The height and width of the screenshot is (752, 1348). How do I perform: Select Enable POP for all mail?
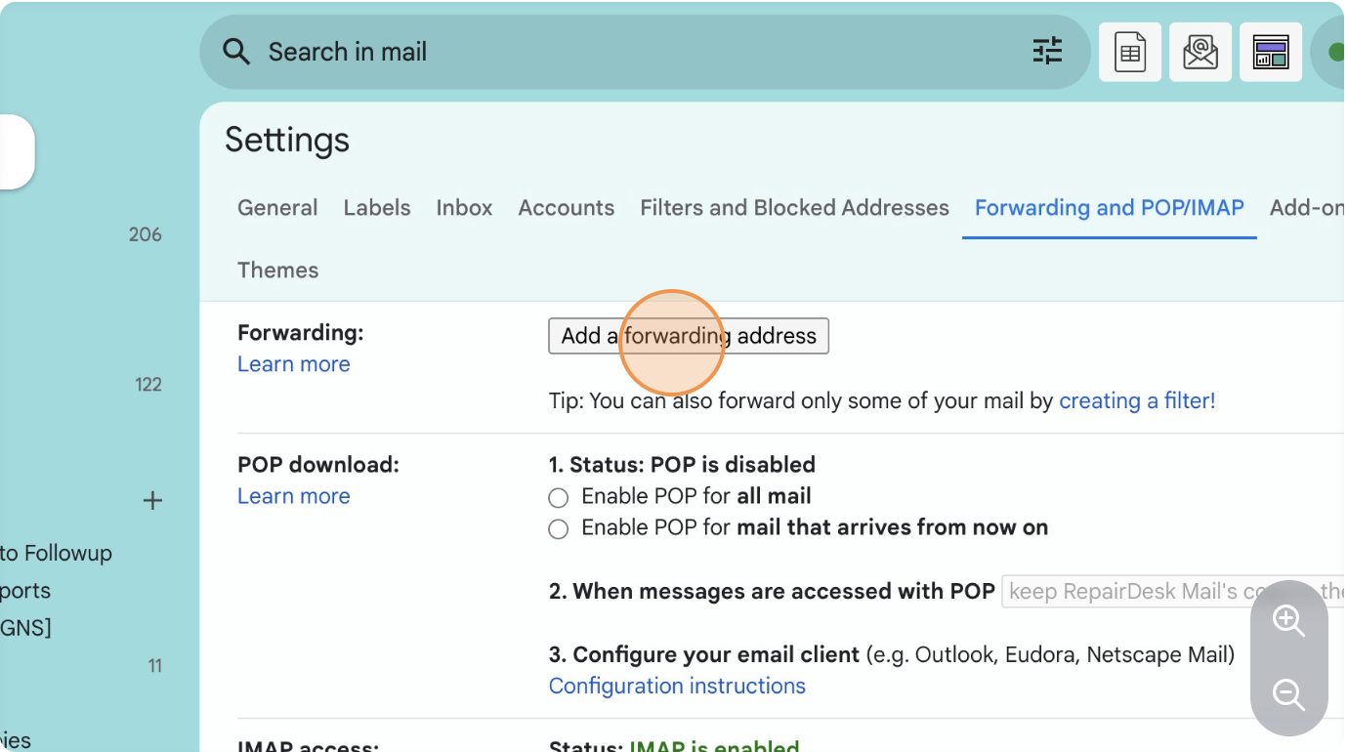tap(559, 498)
